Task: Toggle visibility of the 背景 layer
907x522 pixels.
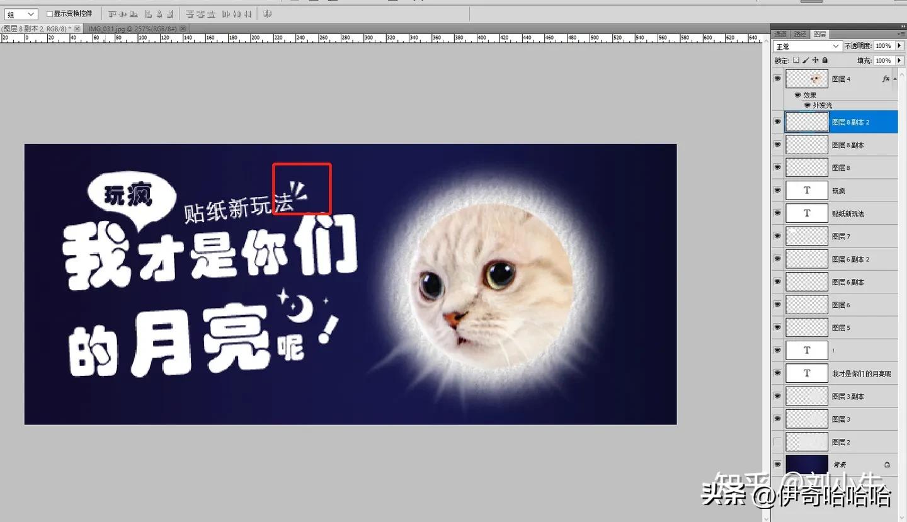Action: [777, 464]
